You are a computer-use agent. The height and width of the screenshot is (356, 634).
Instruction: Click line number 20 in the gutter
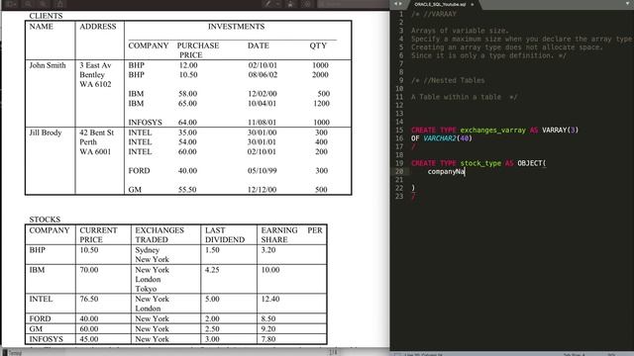click(399, 171)
